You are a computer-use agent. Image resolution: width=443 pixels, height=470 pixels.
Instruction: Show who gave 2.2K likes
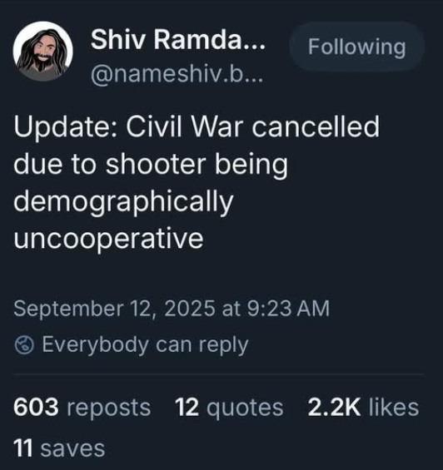363,408
